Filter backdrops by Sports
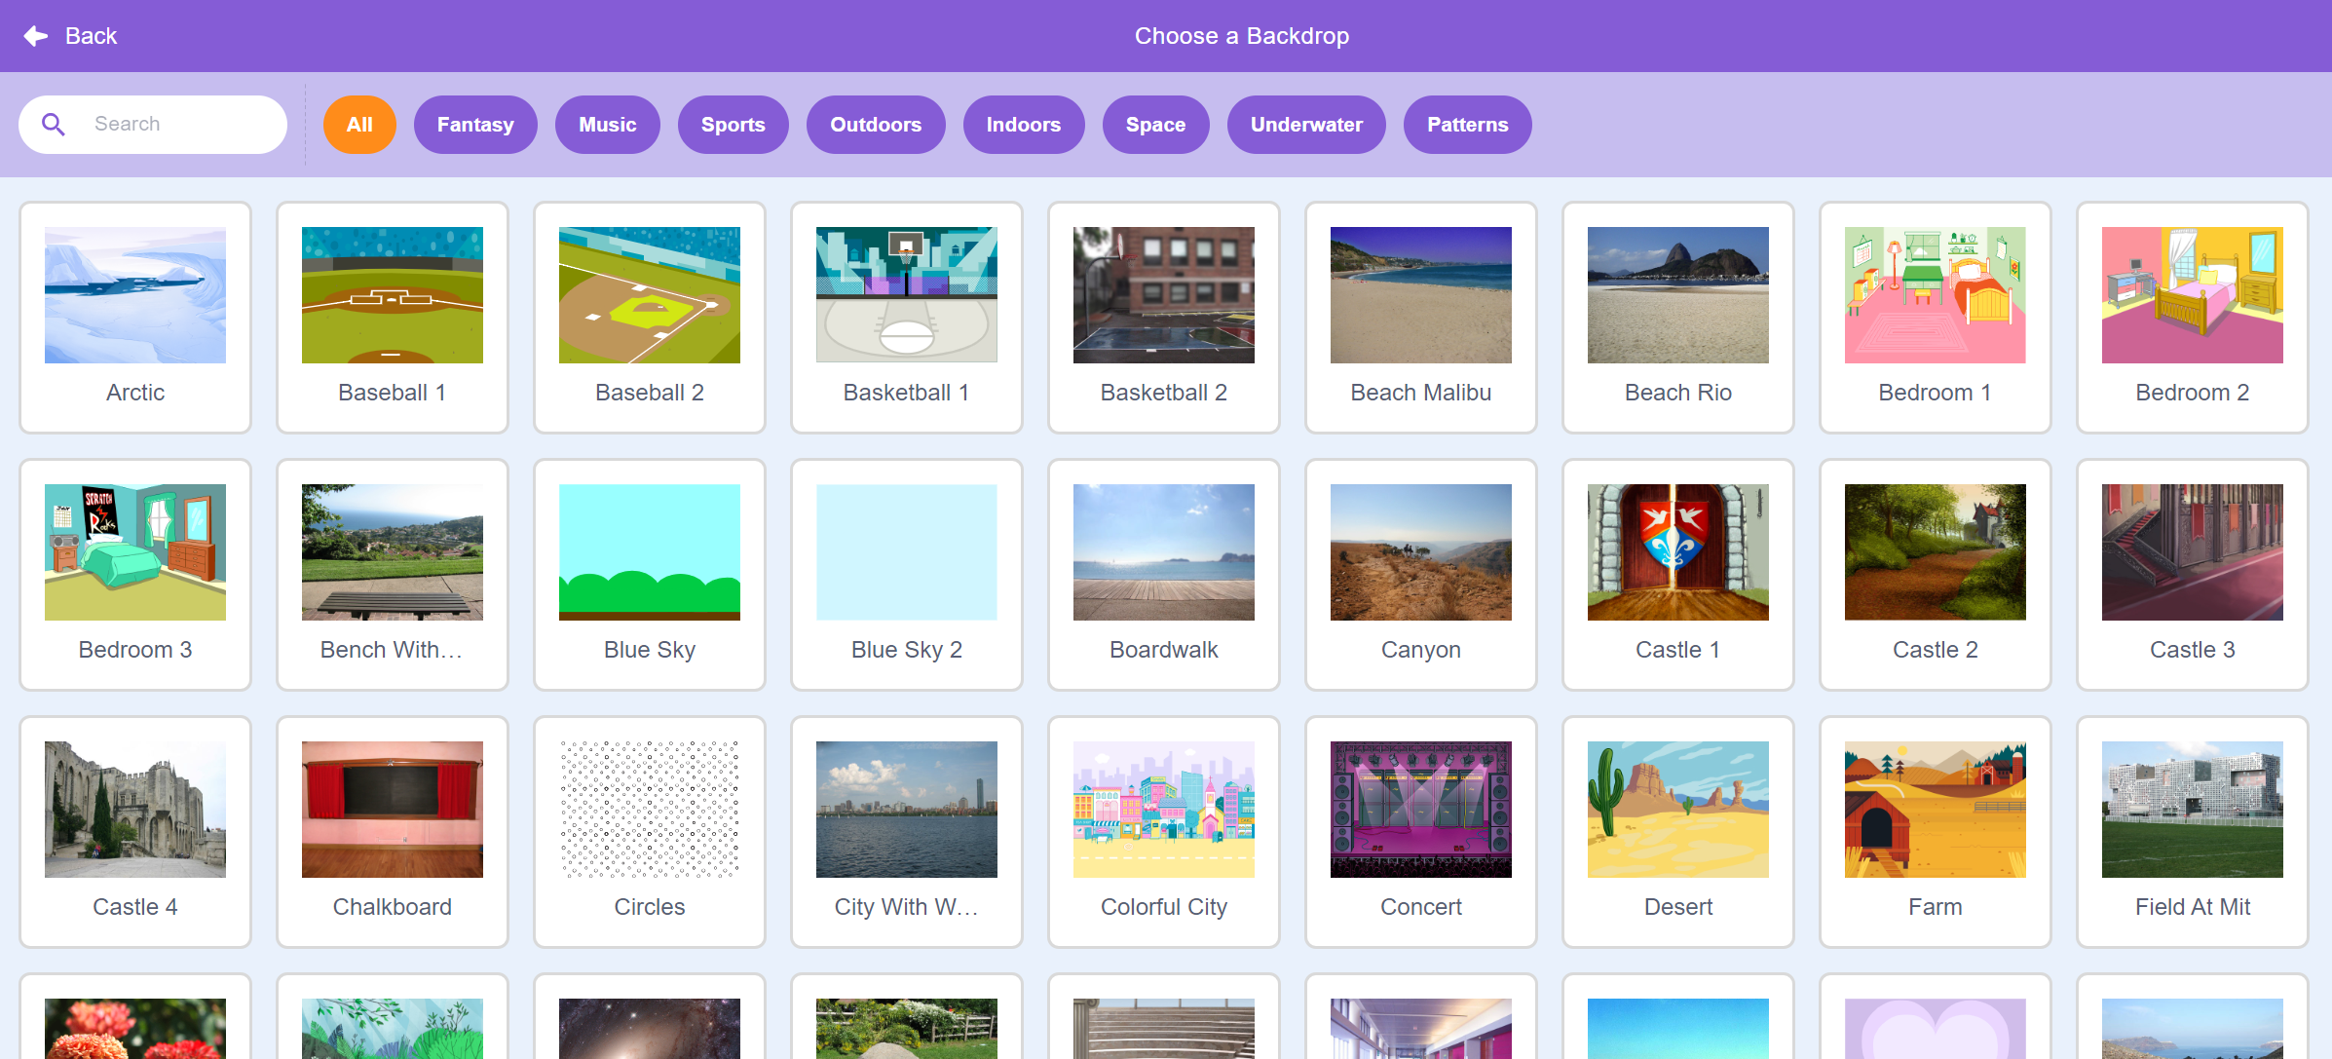Image resolution: width=2332 pixels, height=1059 pixels. [733, 125]
